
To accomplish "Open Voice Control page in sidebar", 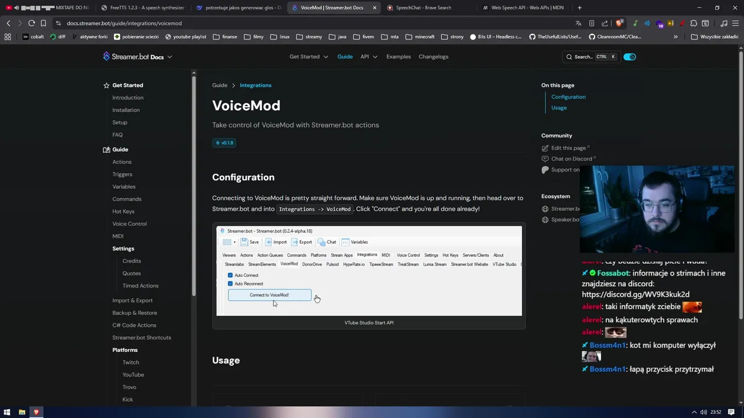I will [x=130, y=224].
